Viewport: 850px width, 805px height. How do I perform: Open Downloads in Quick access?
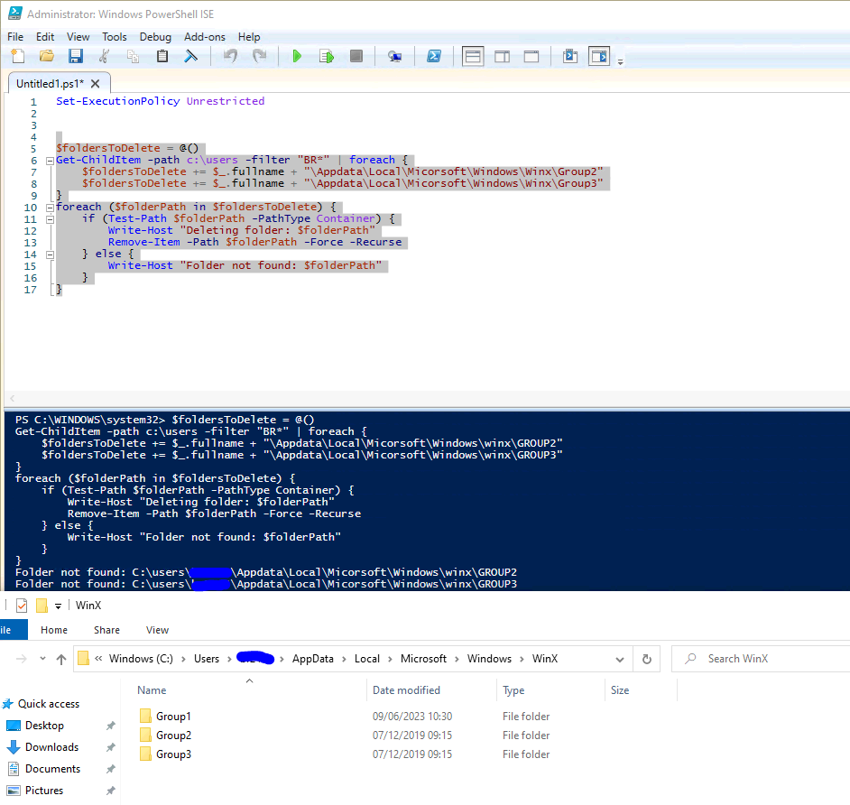click(x=51, y=747)
